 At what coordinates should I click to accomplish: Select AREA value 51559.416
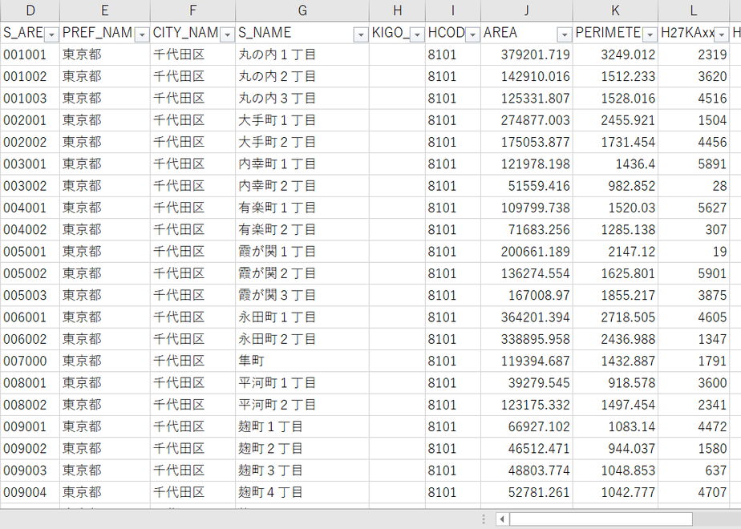(x=527, y=186)
